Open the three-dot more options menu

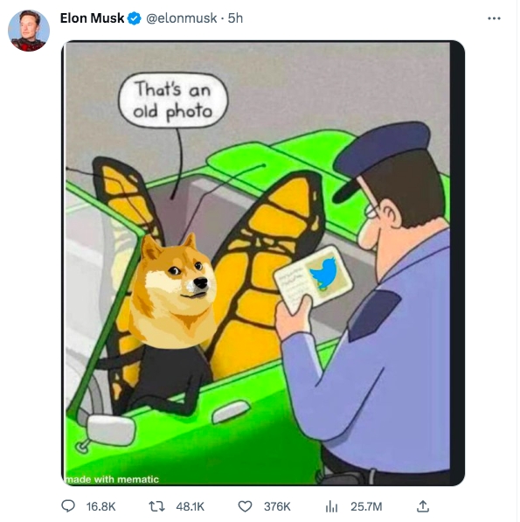tap(494, 18)
